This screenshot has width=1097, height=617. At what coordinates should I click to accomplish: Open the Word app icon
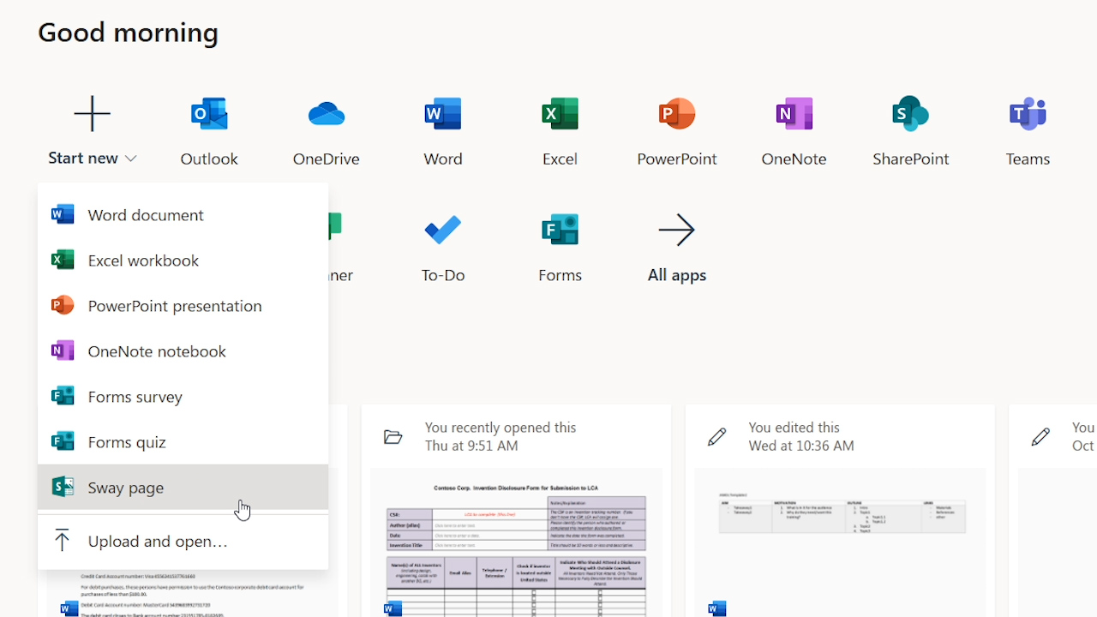coord(443,113)
